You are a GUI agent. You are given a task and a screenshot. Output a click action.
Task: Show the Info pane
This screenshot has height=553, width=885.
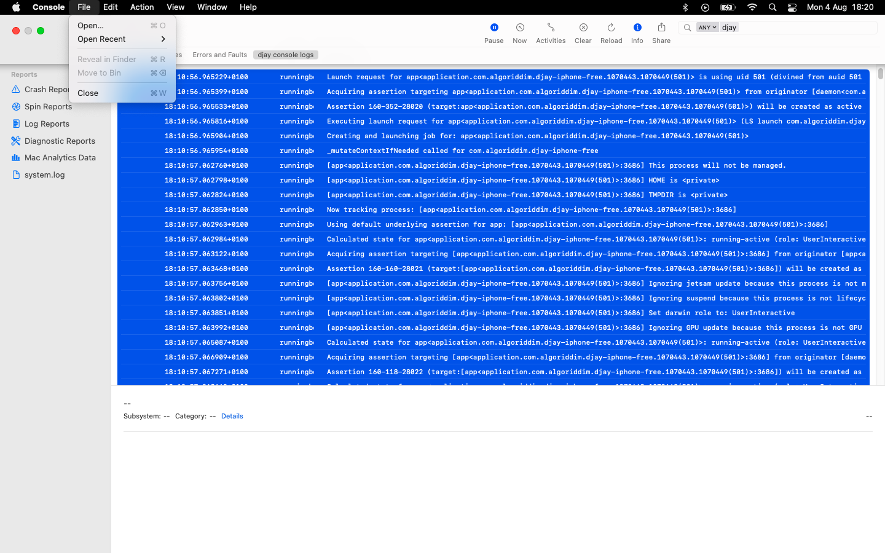click(x=637, y=28)
